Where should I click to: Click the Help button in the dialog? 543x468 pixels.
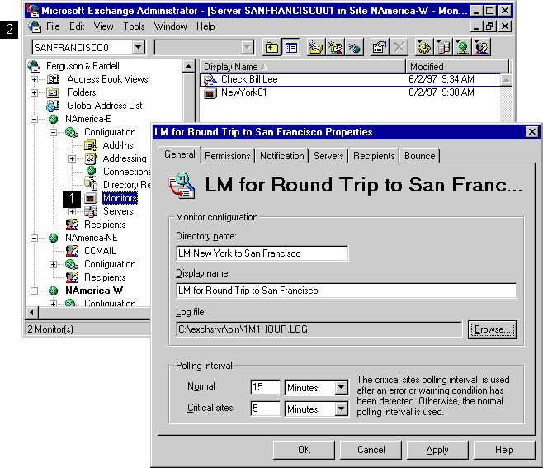click(504, 450)
